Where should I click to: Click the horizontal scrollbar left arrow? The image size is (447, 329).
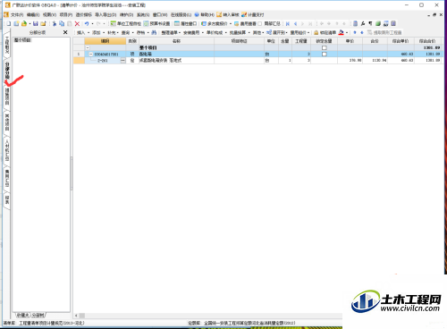[x=76, y=316]
